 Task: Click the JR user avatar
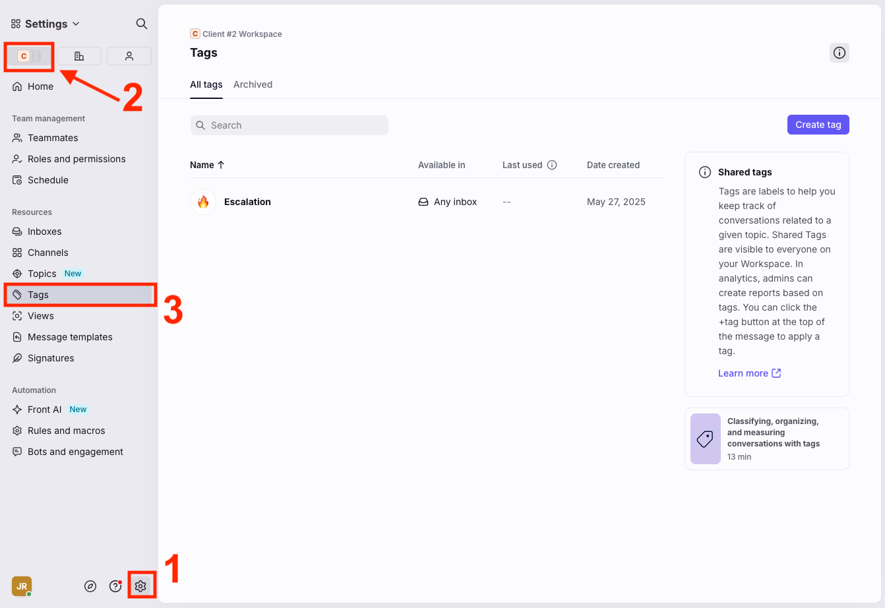click(x=22, y=586)
